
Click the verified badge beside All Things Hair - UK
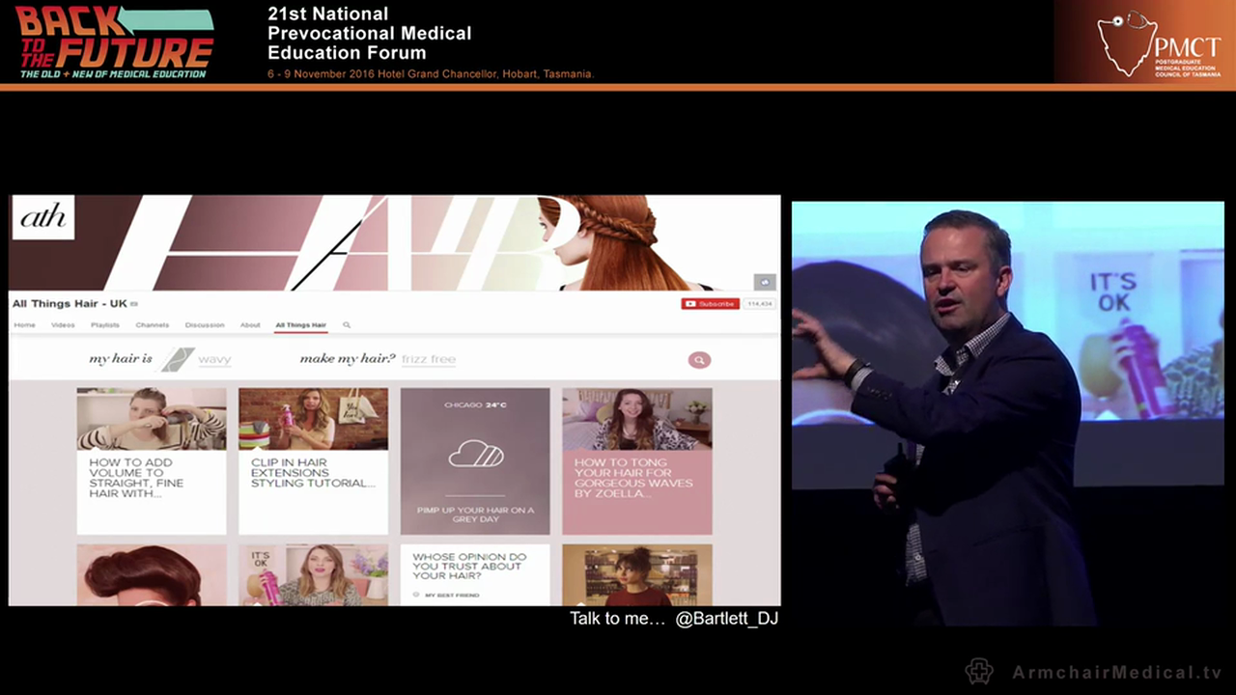134,304
